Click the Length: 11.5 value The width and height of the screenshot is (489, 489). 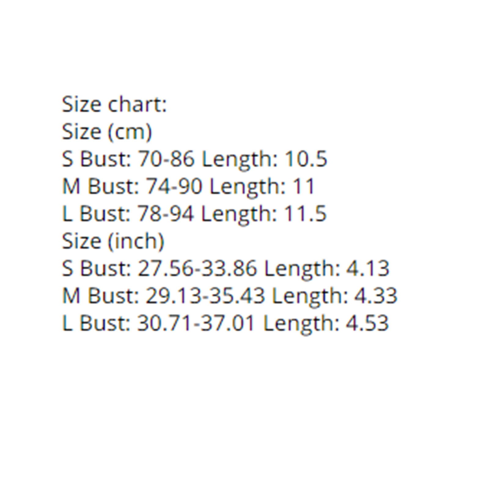[264, 214]
